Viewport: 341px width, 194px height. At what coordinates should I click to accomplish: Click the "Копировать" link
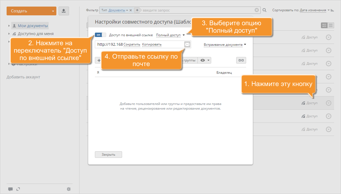152,44
